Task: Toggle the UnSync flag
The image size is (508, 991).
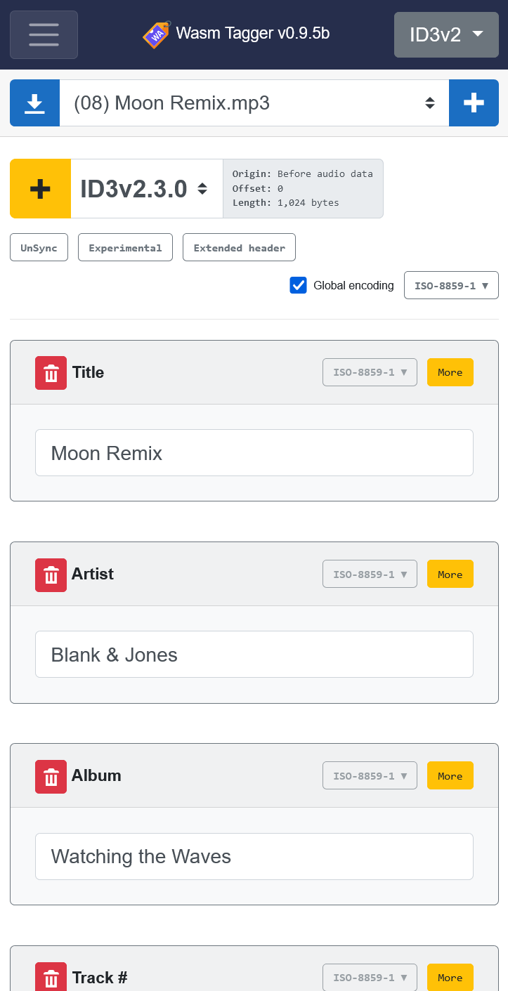Action: coord(39,248)
